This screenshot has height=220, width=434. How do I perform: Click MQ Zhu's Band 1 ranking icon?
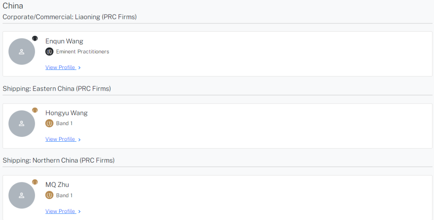click(x=49, y=195)
